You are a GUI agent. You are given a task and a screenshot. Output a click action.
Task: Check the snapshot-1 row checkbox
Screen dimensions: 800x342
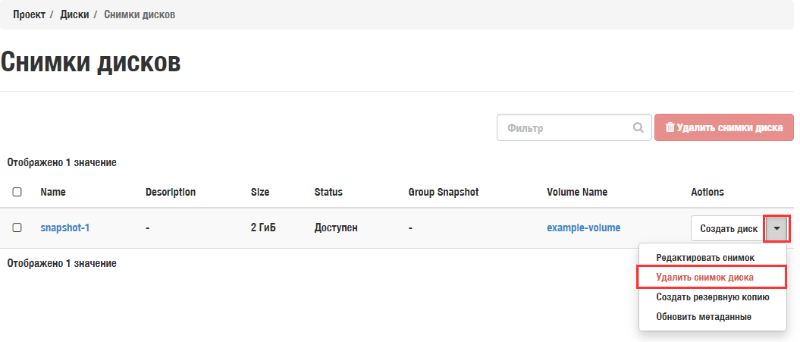(17, 227)
